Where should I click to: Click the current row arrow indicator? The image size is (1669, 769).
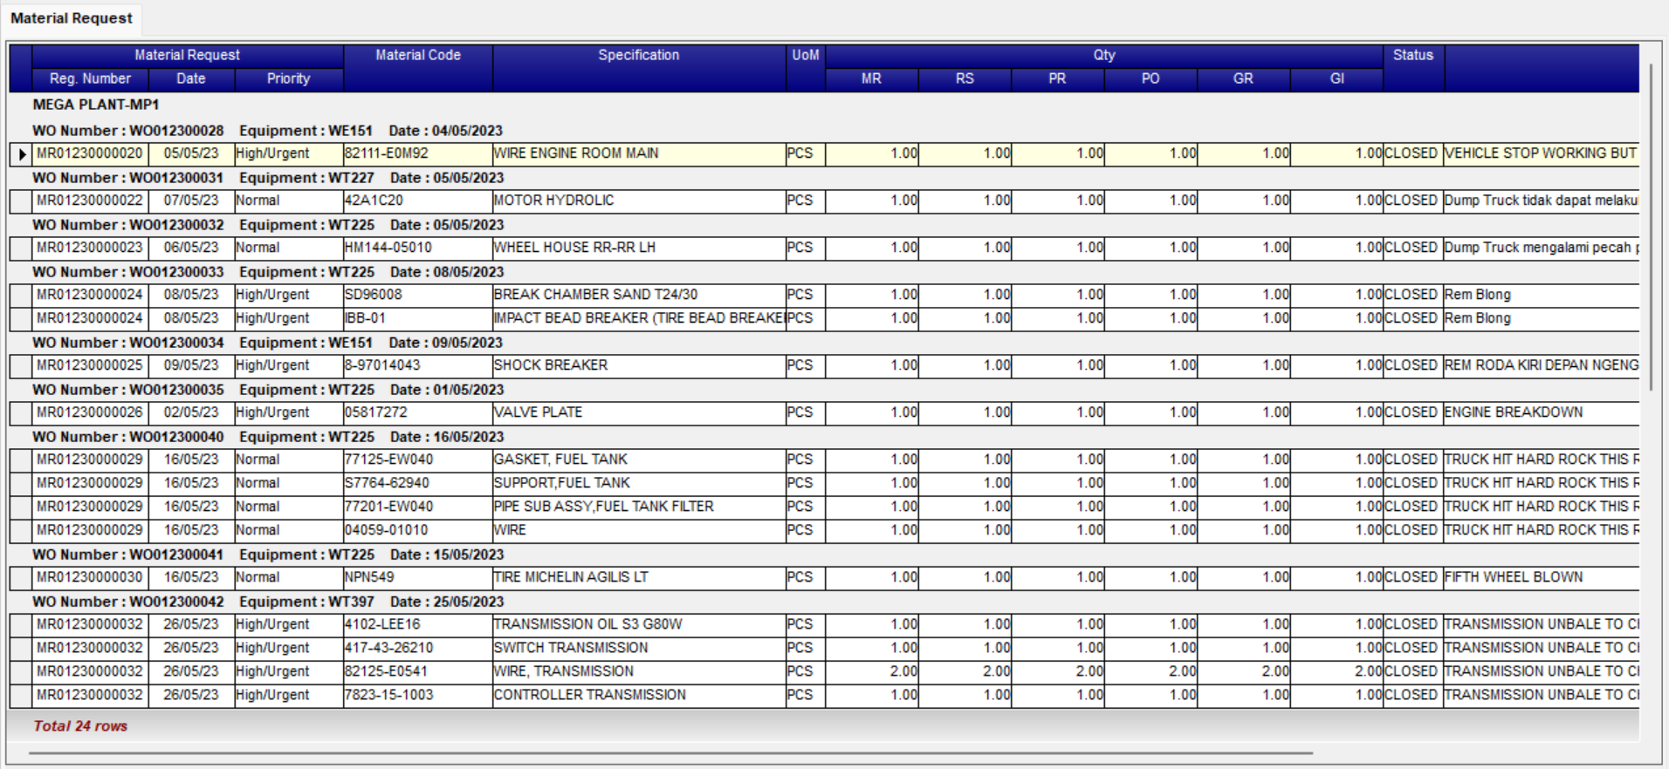(21, 154)
